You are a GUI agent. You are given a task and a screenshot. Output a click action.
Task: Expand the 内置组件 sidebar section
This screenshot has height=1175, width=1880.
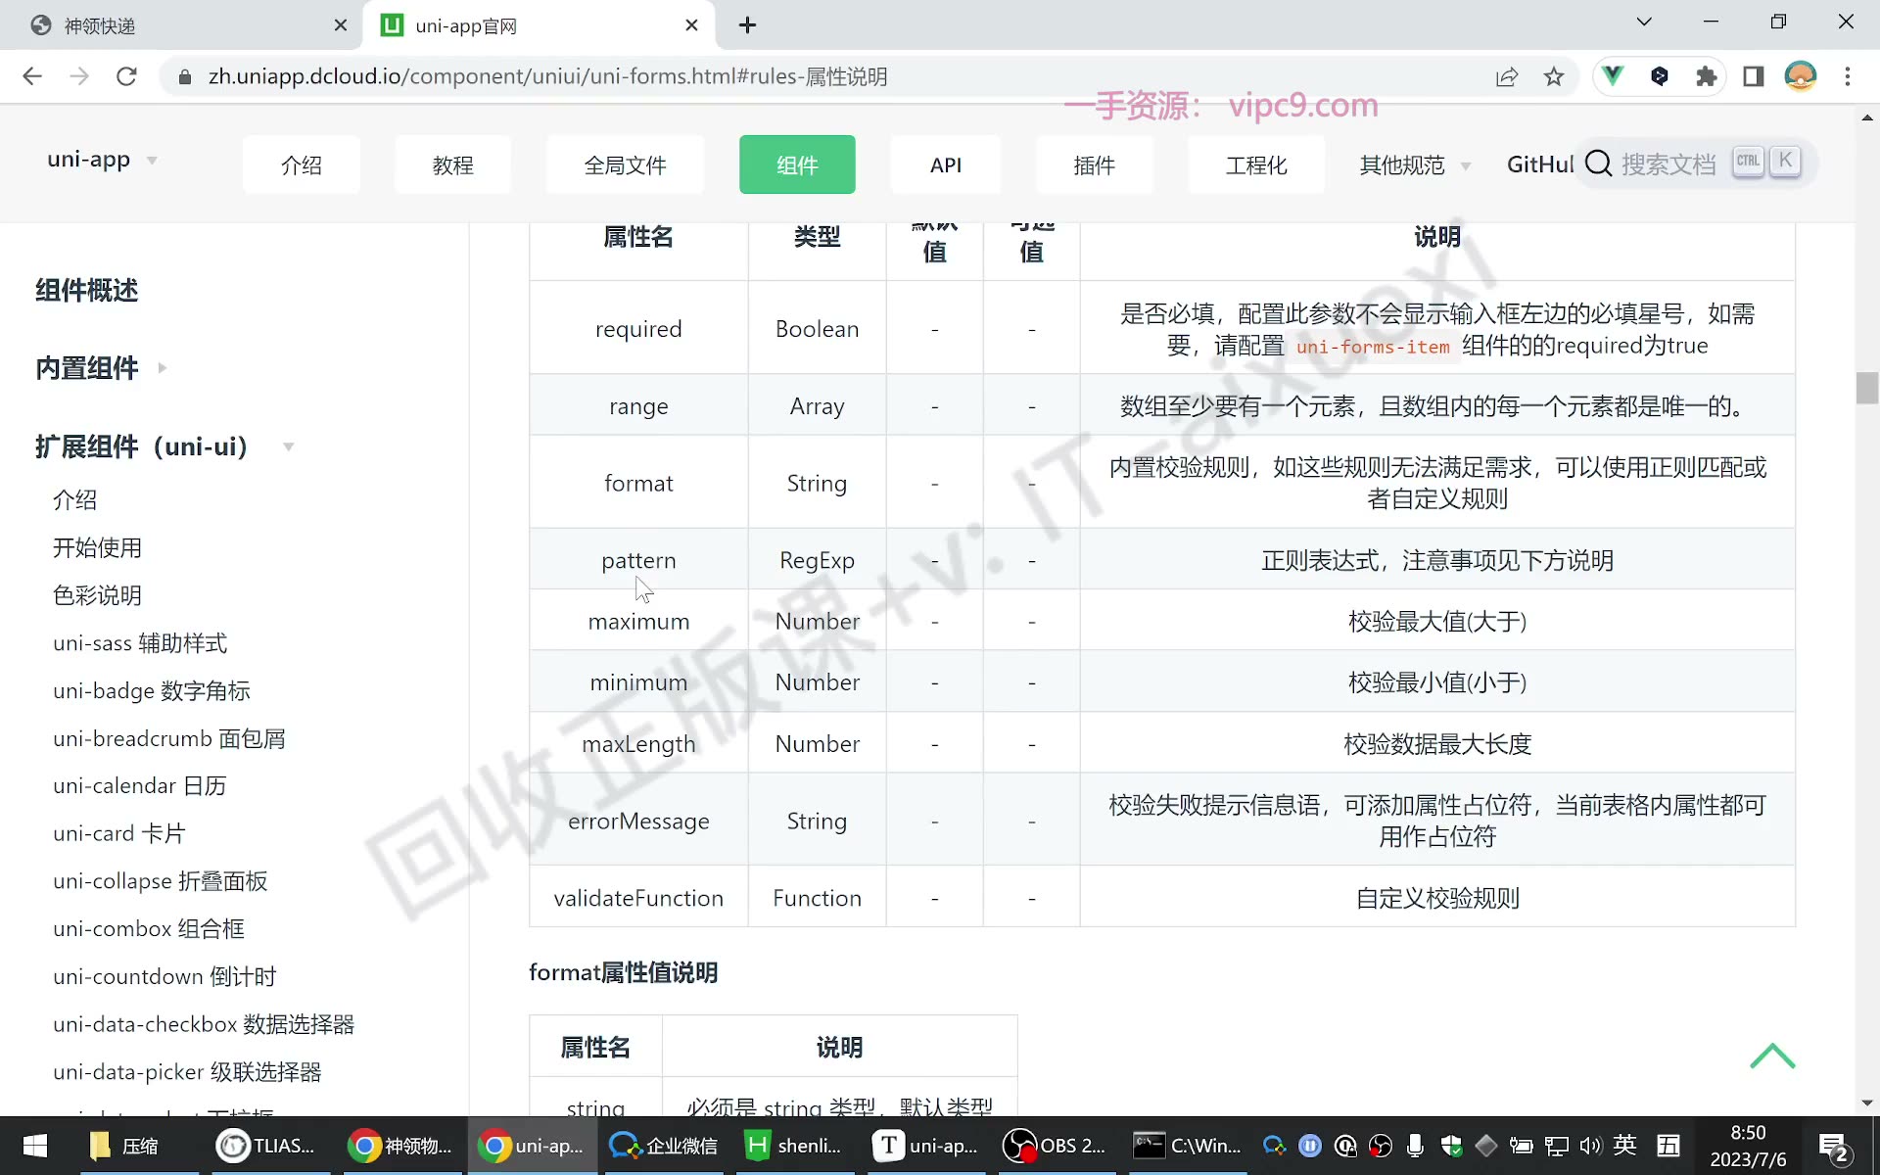(x=101, y=368)
